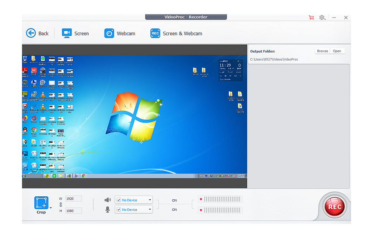The image size is (373, 238).
Task: Expand the microphone device dropdown
Action: 150,209
